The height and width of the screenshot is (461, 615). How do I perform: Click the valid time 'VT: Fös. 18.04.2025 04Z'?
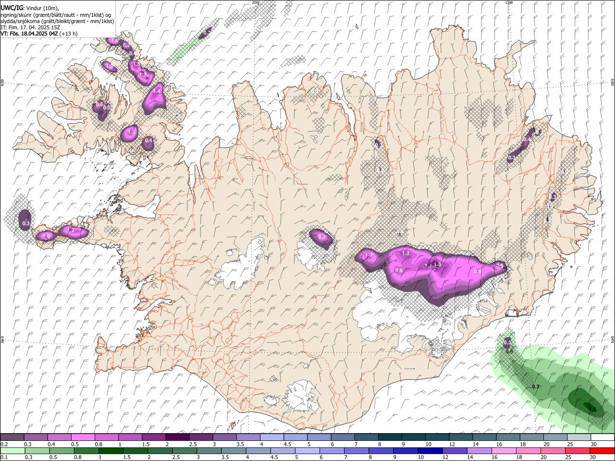[29, 34]
